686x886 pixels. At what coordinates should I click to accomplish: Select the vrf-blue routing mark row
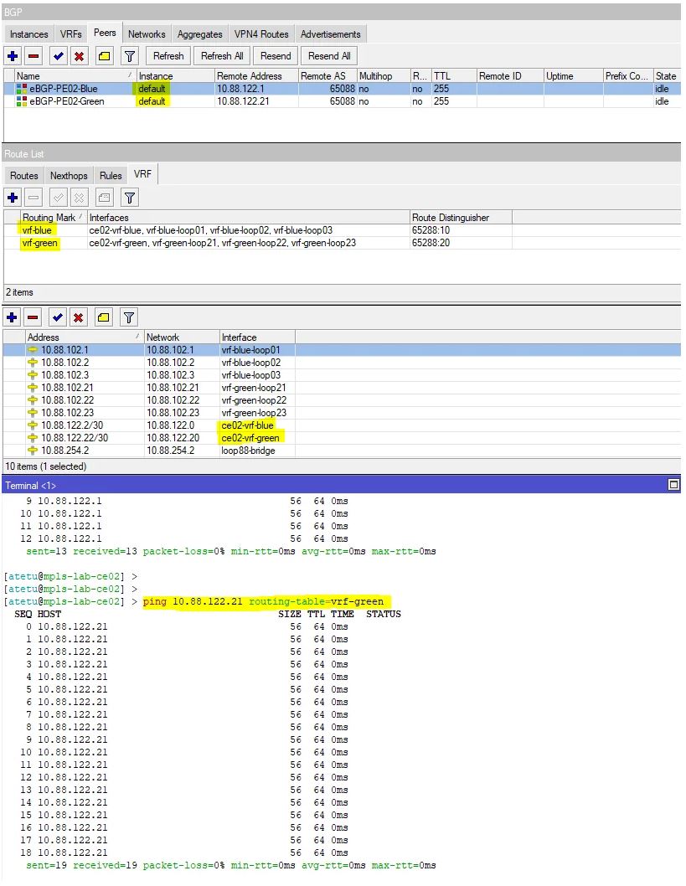click(342, 230)
